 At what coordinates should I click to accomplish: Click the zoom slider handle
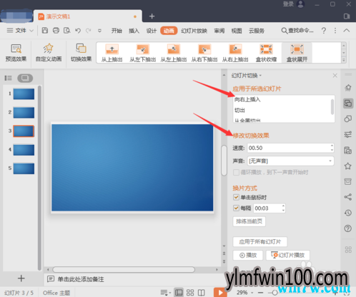click(x=275, y=293)
